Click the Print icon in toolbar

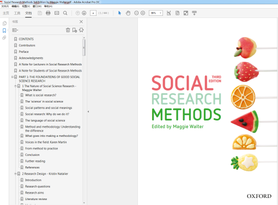[48, 13]
